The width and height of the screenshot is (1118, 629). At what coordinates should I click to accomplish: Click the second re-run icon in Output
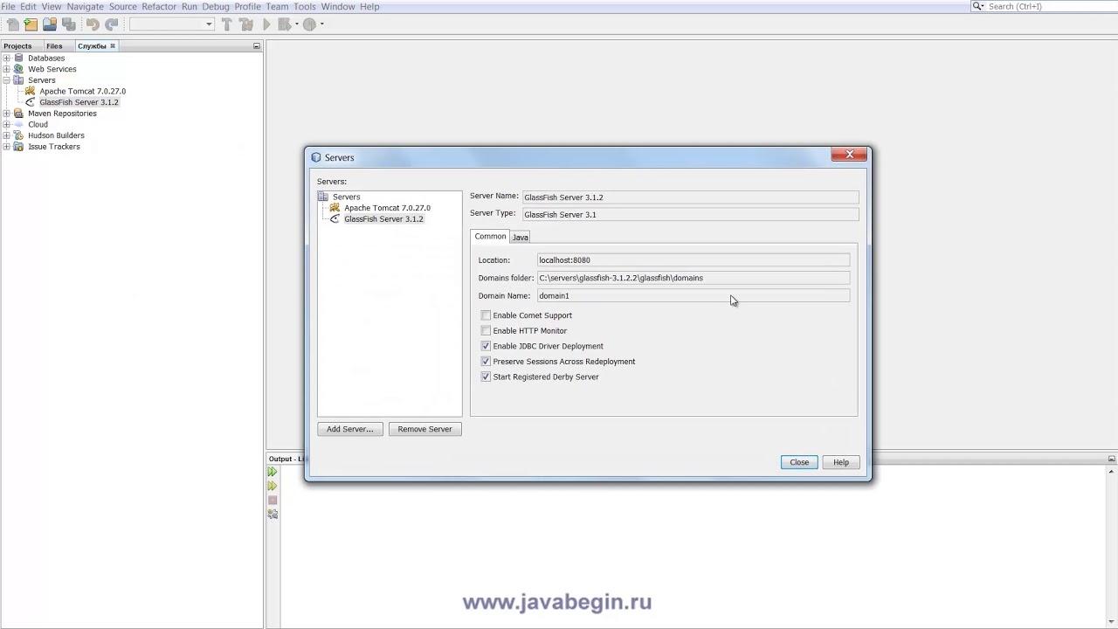pyautogui.click(x=273, y=486)
